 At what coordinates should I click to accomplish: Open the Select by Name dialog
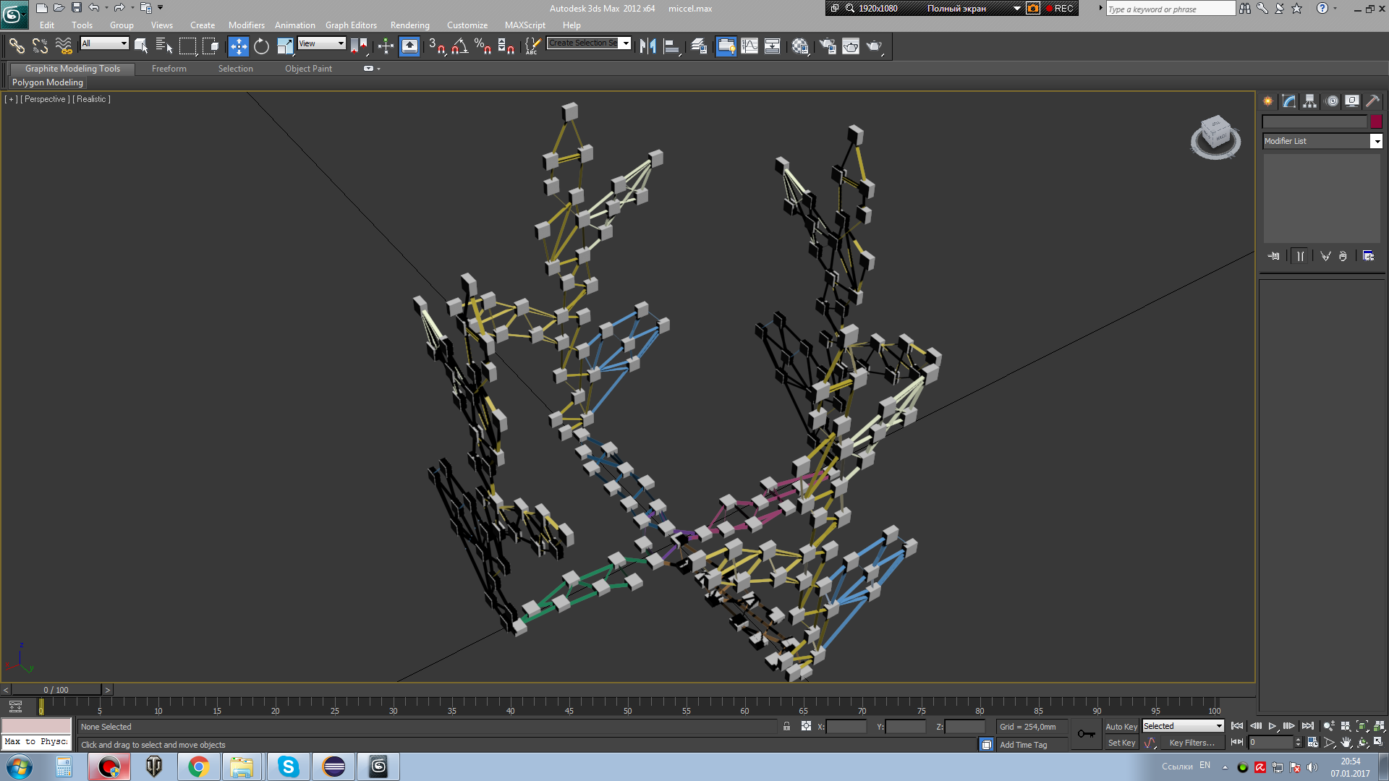tap(164, 46)
